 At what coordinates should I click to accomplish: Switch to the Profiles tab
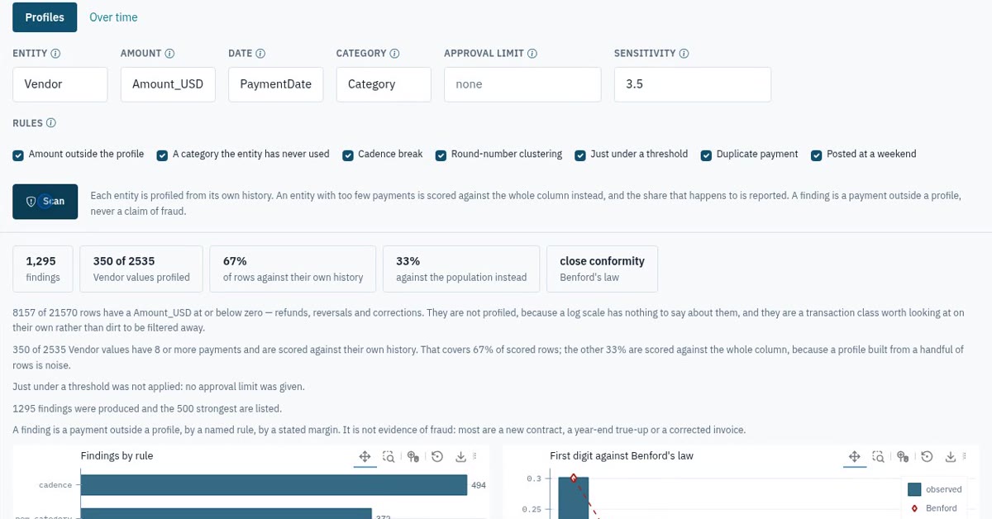[x=45, y=17]
